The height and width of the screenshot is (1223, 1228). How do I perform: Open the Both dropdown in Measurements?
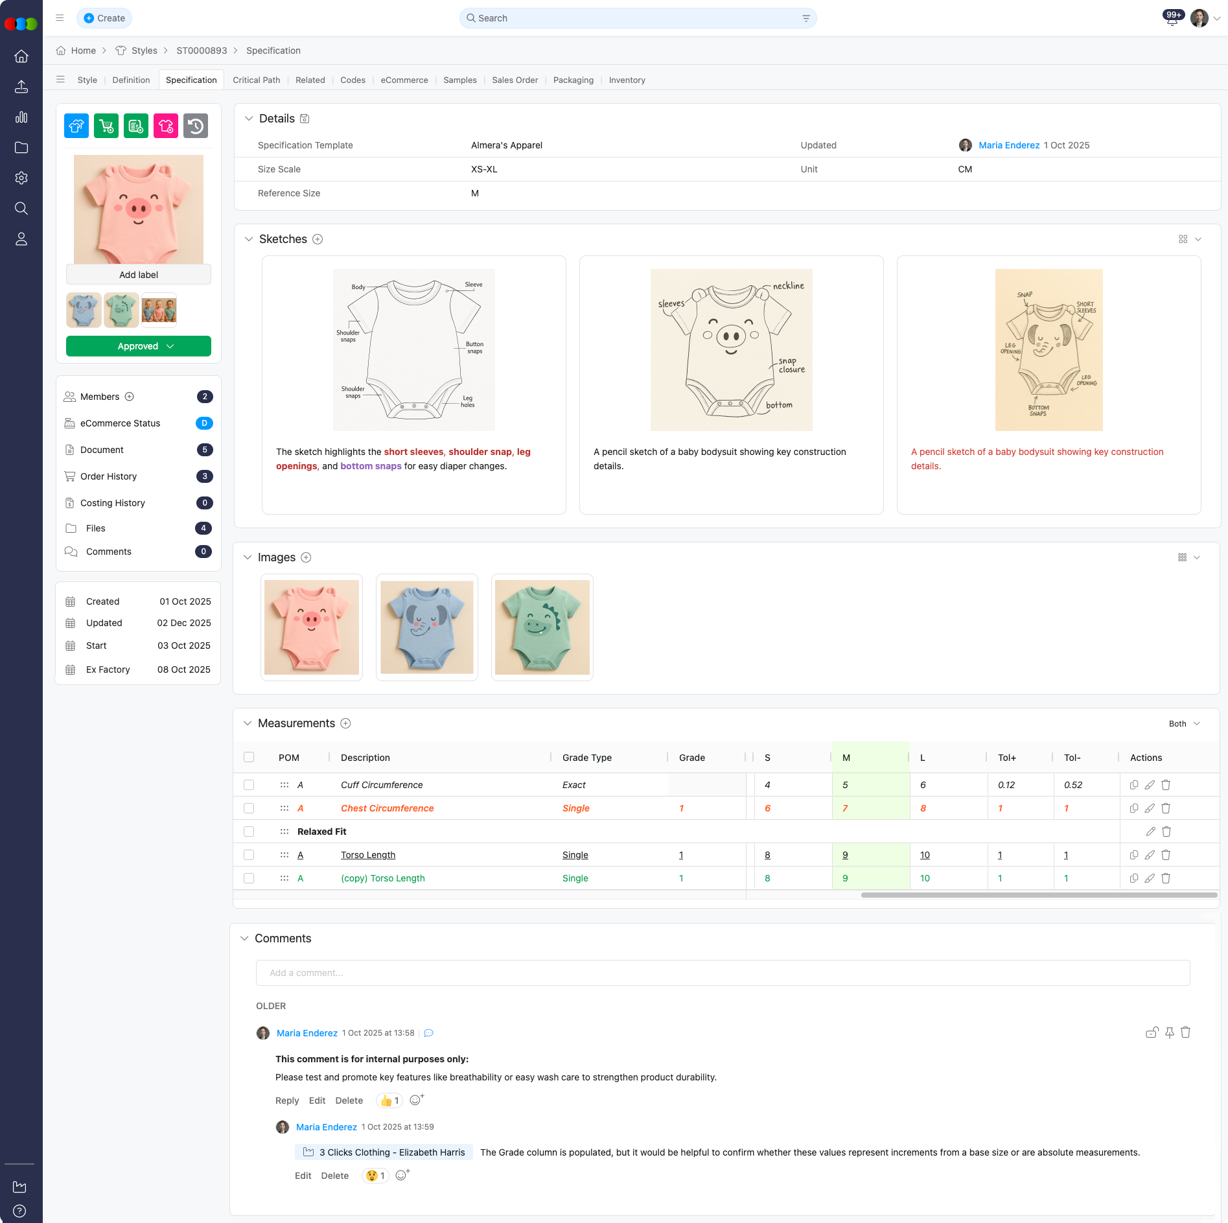[1183, 724]
